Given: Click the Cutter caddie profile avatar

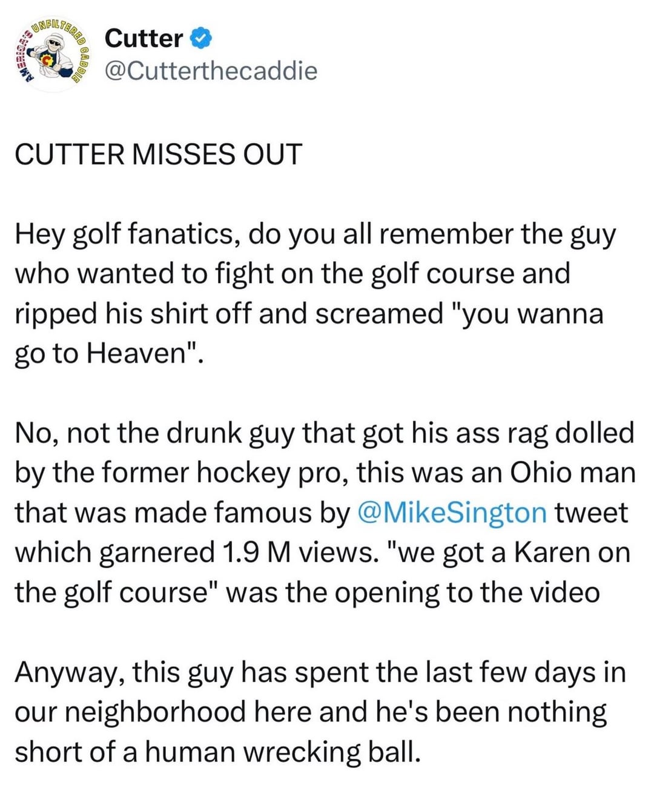Looking at the screenshot, I should pyautogui.click(x=51, y=54).
